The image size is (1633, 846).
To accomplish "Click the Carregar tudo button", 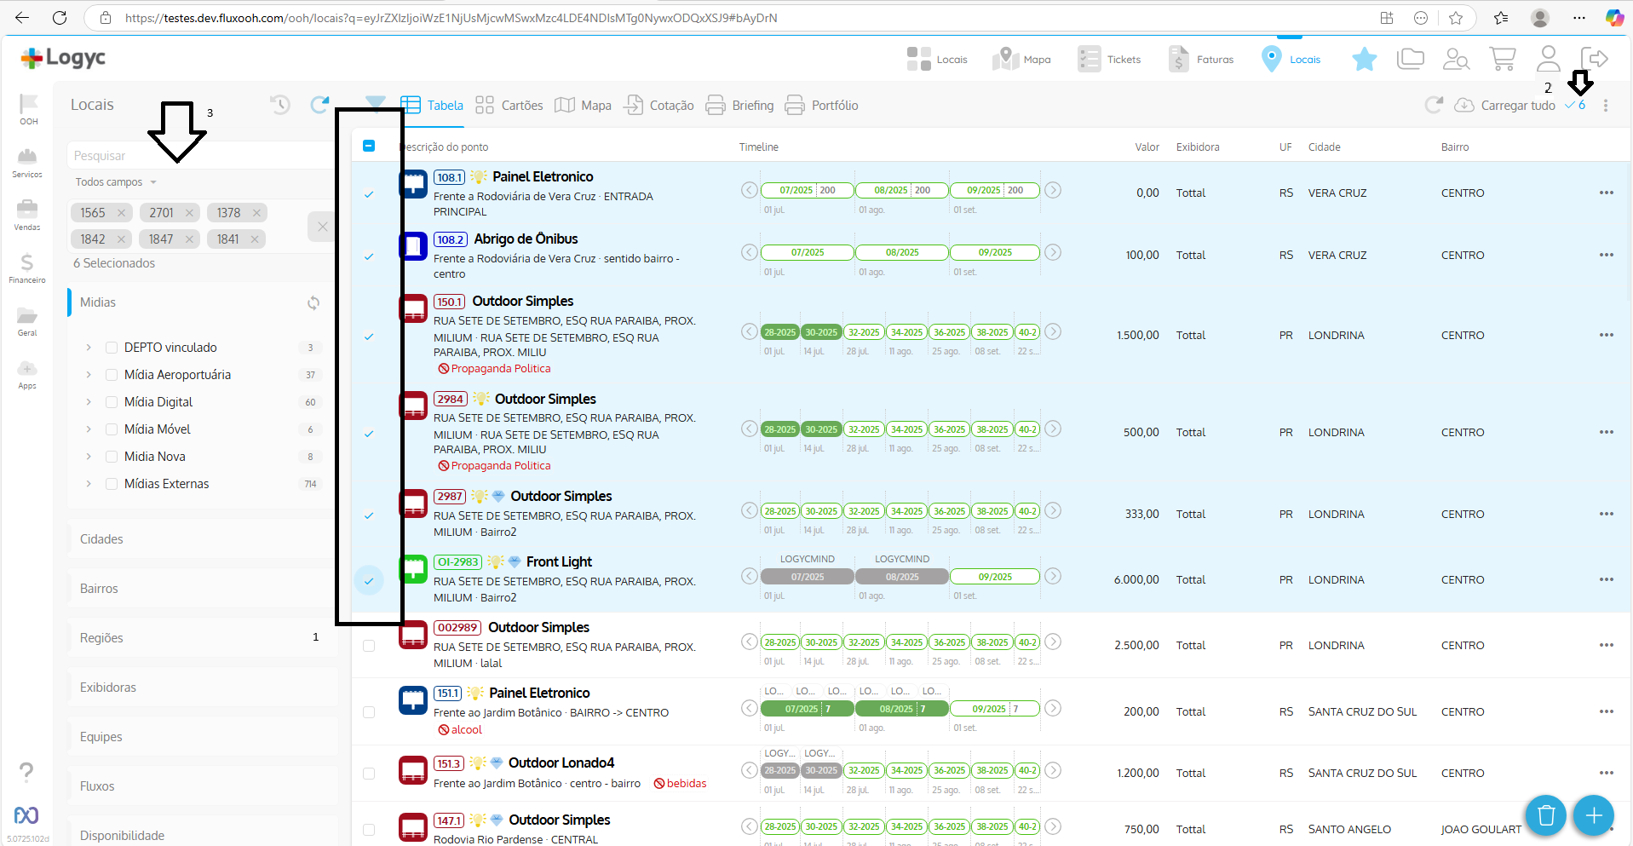I will [1505, 106].
